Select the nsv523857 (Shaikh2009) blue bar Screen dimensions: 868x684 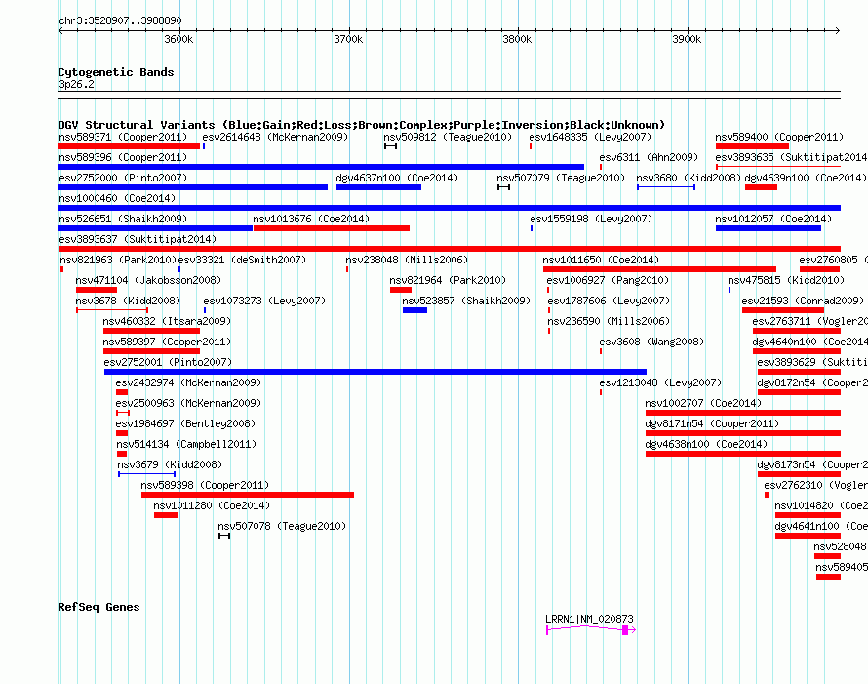pos(414,310)
